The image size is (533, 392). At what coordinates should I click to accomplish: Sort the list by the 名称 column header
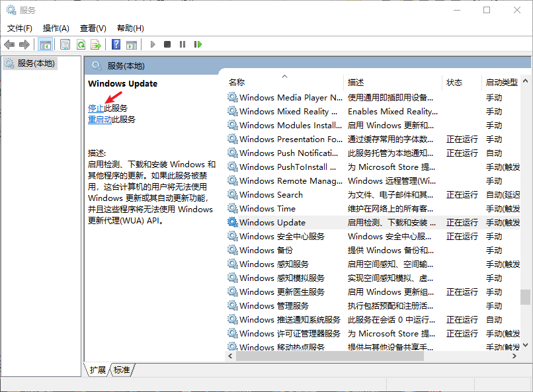237,83
